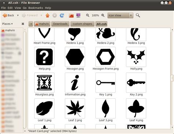
Task: Go up to parent folder
Action: point(47,15)
